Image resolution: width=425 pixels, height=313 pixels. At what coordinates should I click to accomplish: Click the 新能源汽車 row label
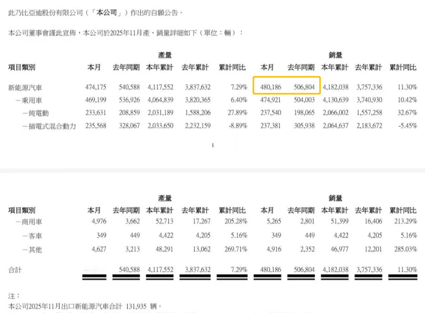(x=25, y=88)
